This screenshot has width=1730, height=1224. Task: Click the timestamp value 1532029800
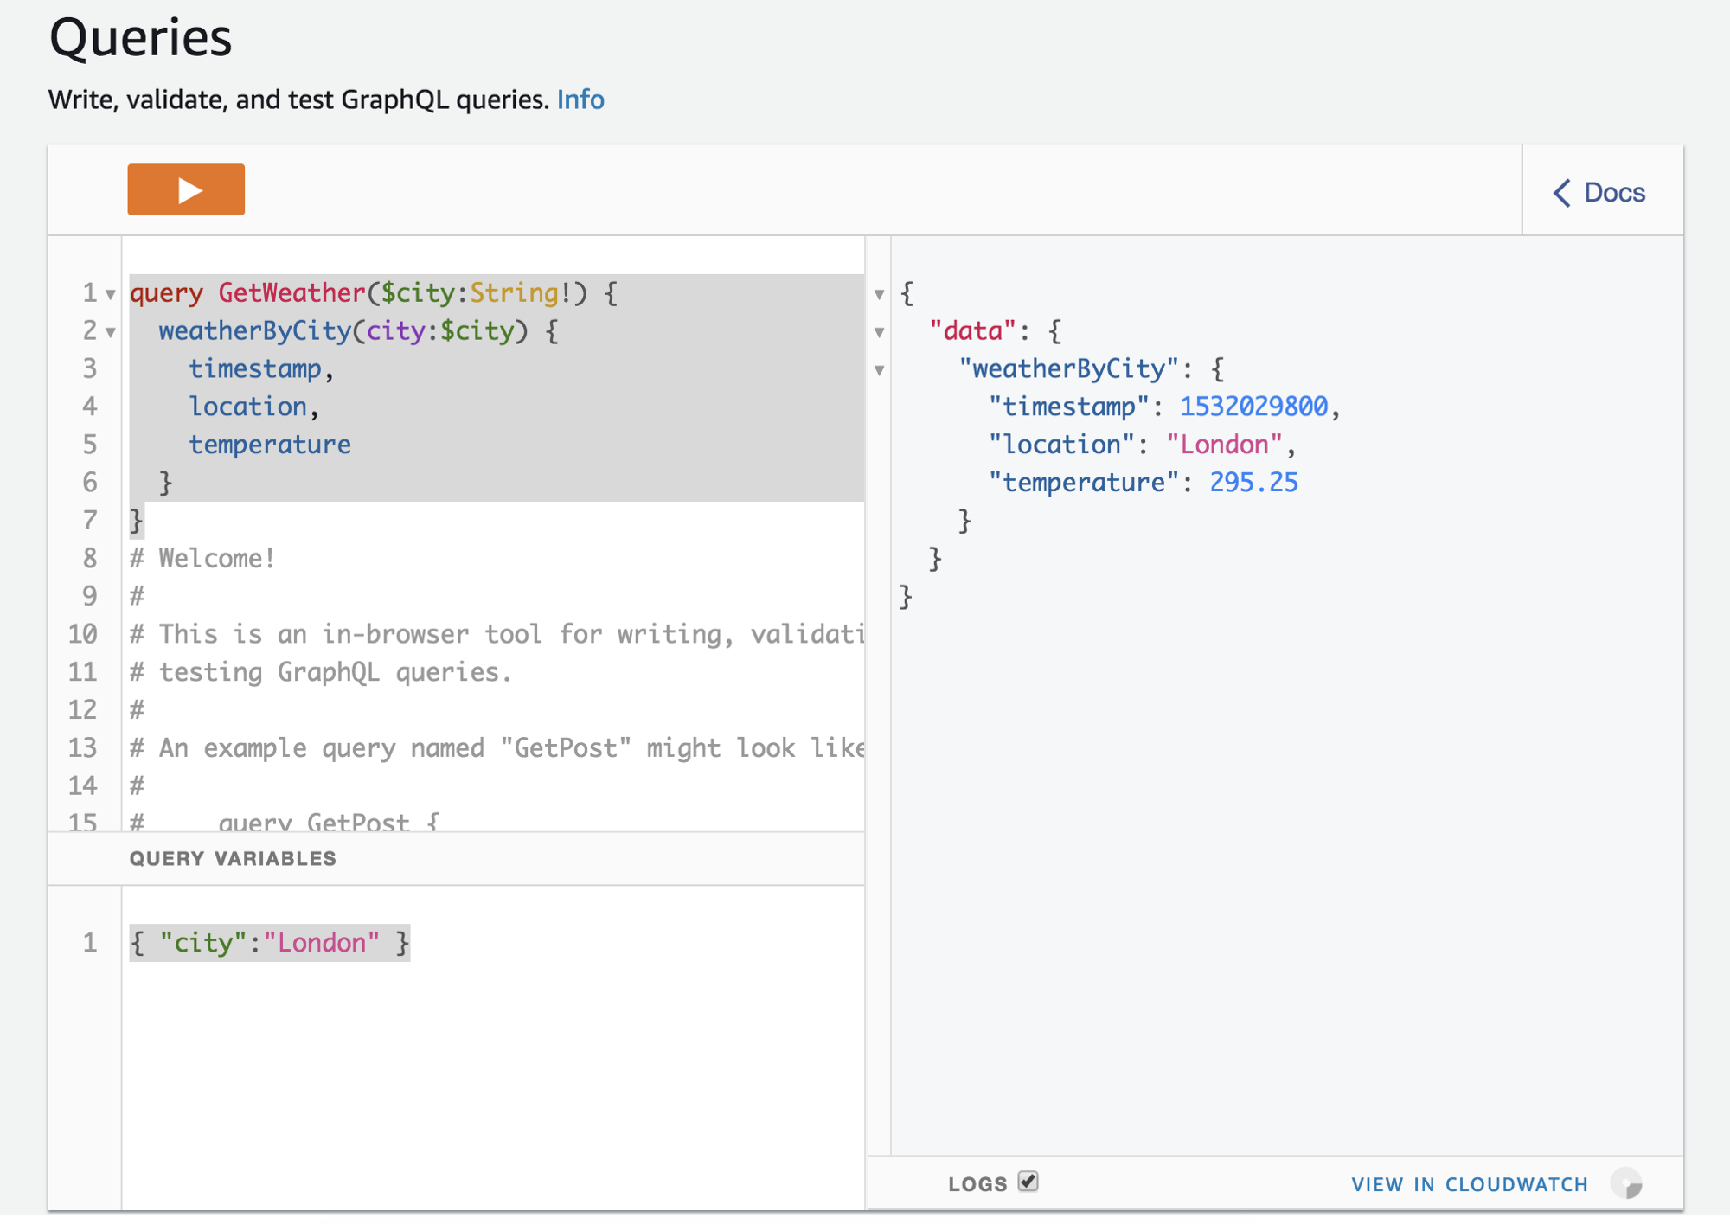[x=1253, y=407]
